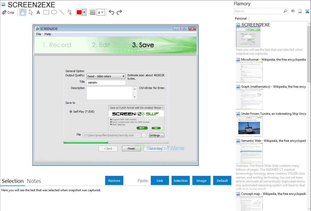This screenshot has height=211, width=311.
Task: Redo the last undone action
Action: tap(119, 12)
